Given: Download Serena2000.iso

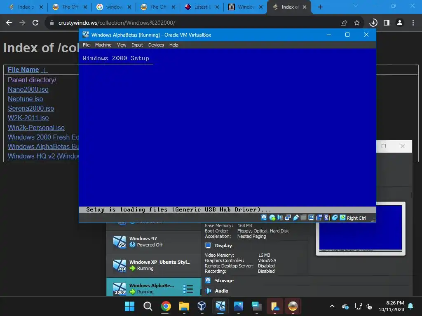Looking at the screenshot, I should (x=31, y=109).
